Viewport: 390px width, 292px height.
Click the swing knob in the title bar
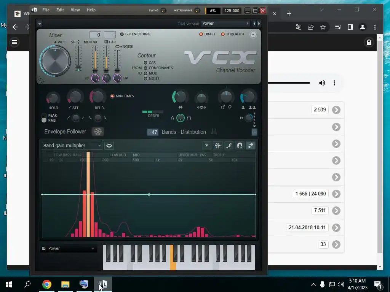click(163, 10)
